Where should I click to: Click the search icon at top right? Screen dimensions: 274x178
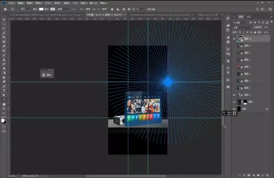(x=257, y=9)
